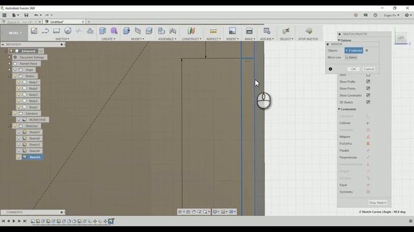Click the Fix/UnFix constraint icon

coord(368,144)
